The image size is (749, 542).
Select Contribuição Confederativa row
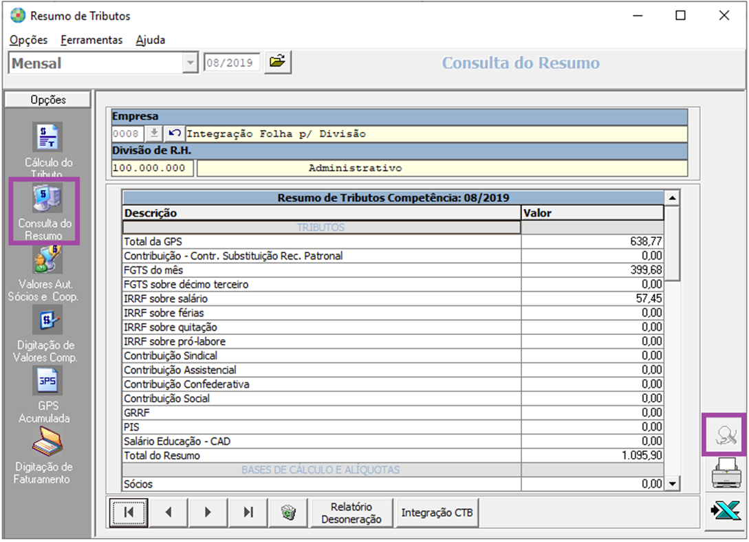tap(393, 384)
